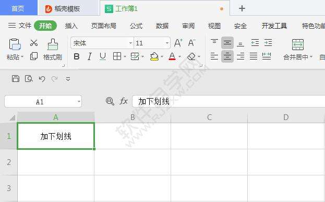Cut selection with scissors icon
Screen dimensions: 325x202
point(34,43)
